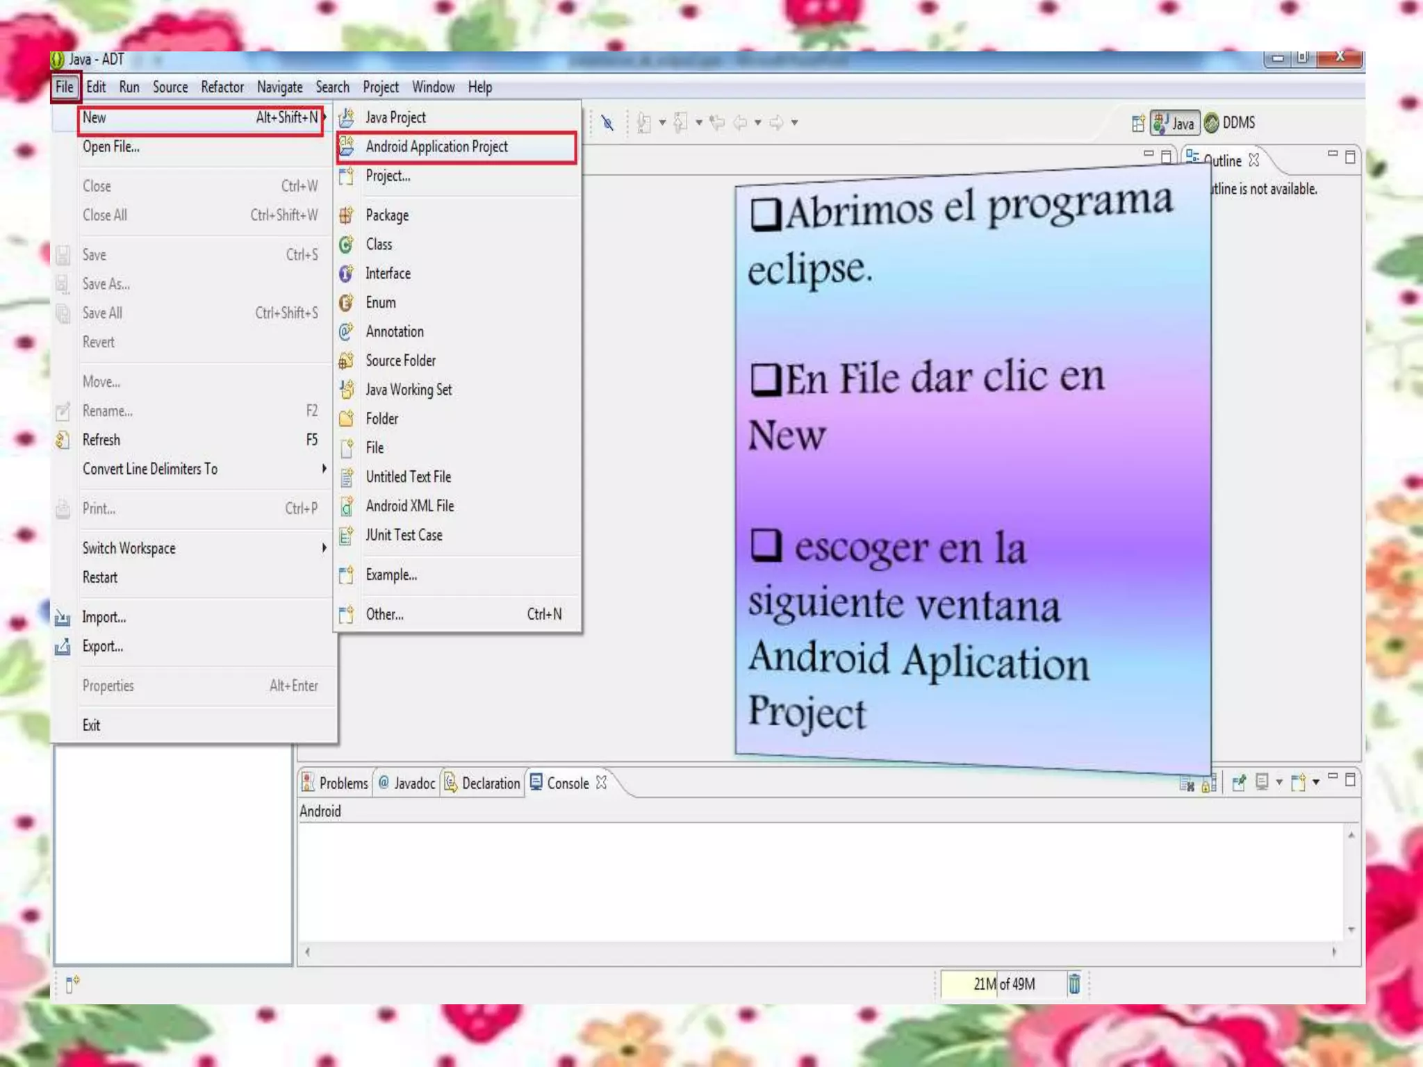
Task: Toggle the Scroll Lock console icon
Action: pyautogui.click(x=1209, y=784)
